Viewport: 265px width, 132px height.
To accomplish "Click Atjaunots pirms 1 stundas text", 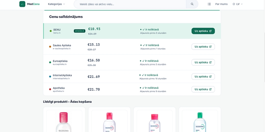I will pyautogui.click(x=153, y=49).
